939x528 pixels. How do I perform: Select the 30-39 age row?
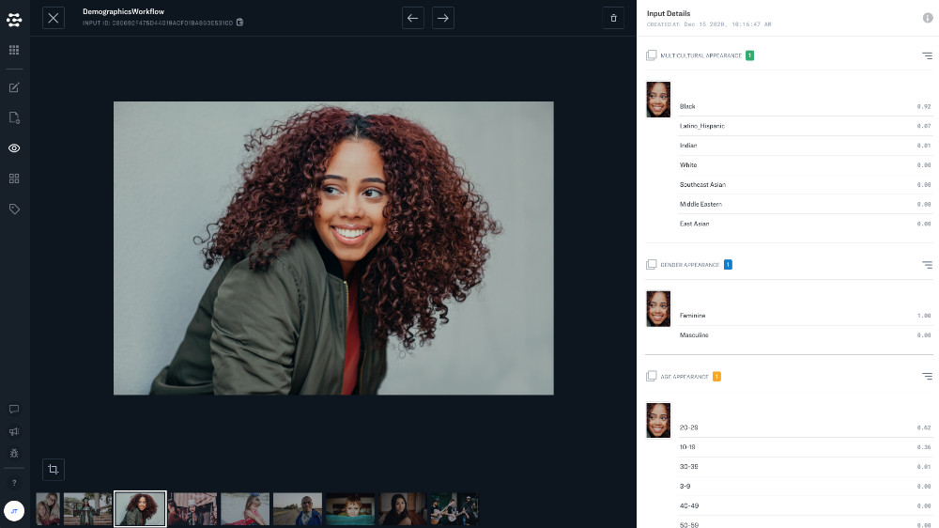pyautogui.click(x=805, y=466)
